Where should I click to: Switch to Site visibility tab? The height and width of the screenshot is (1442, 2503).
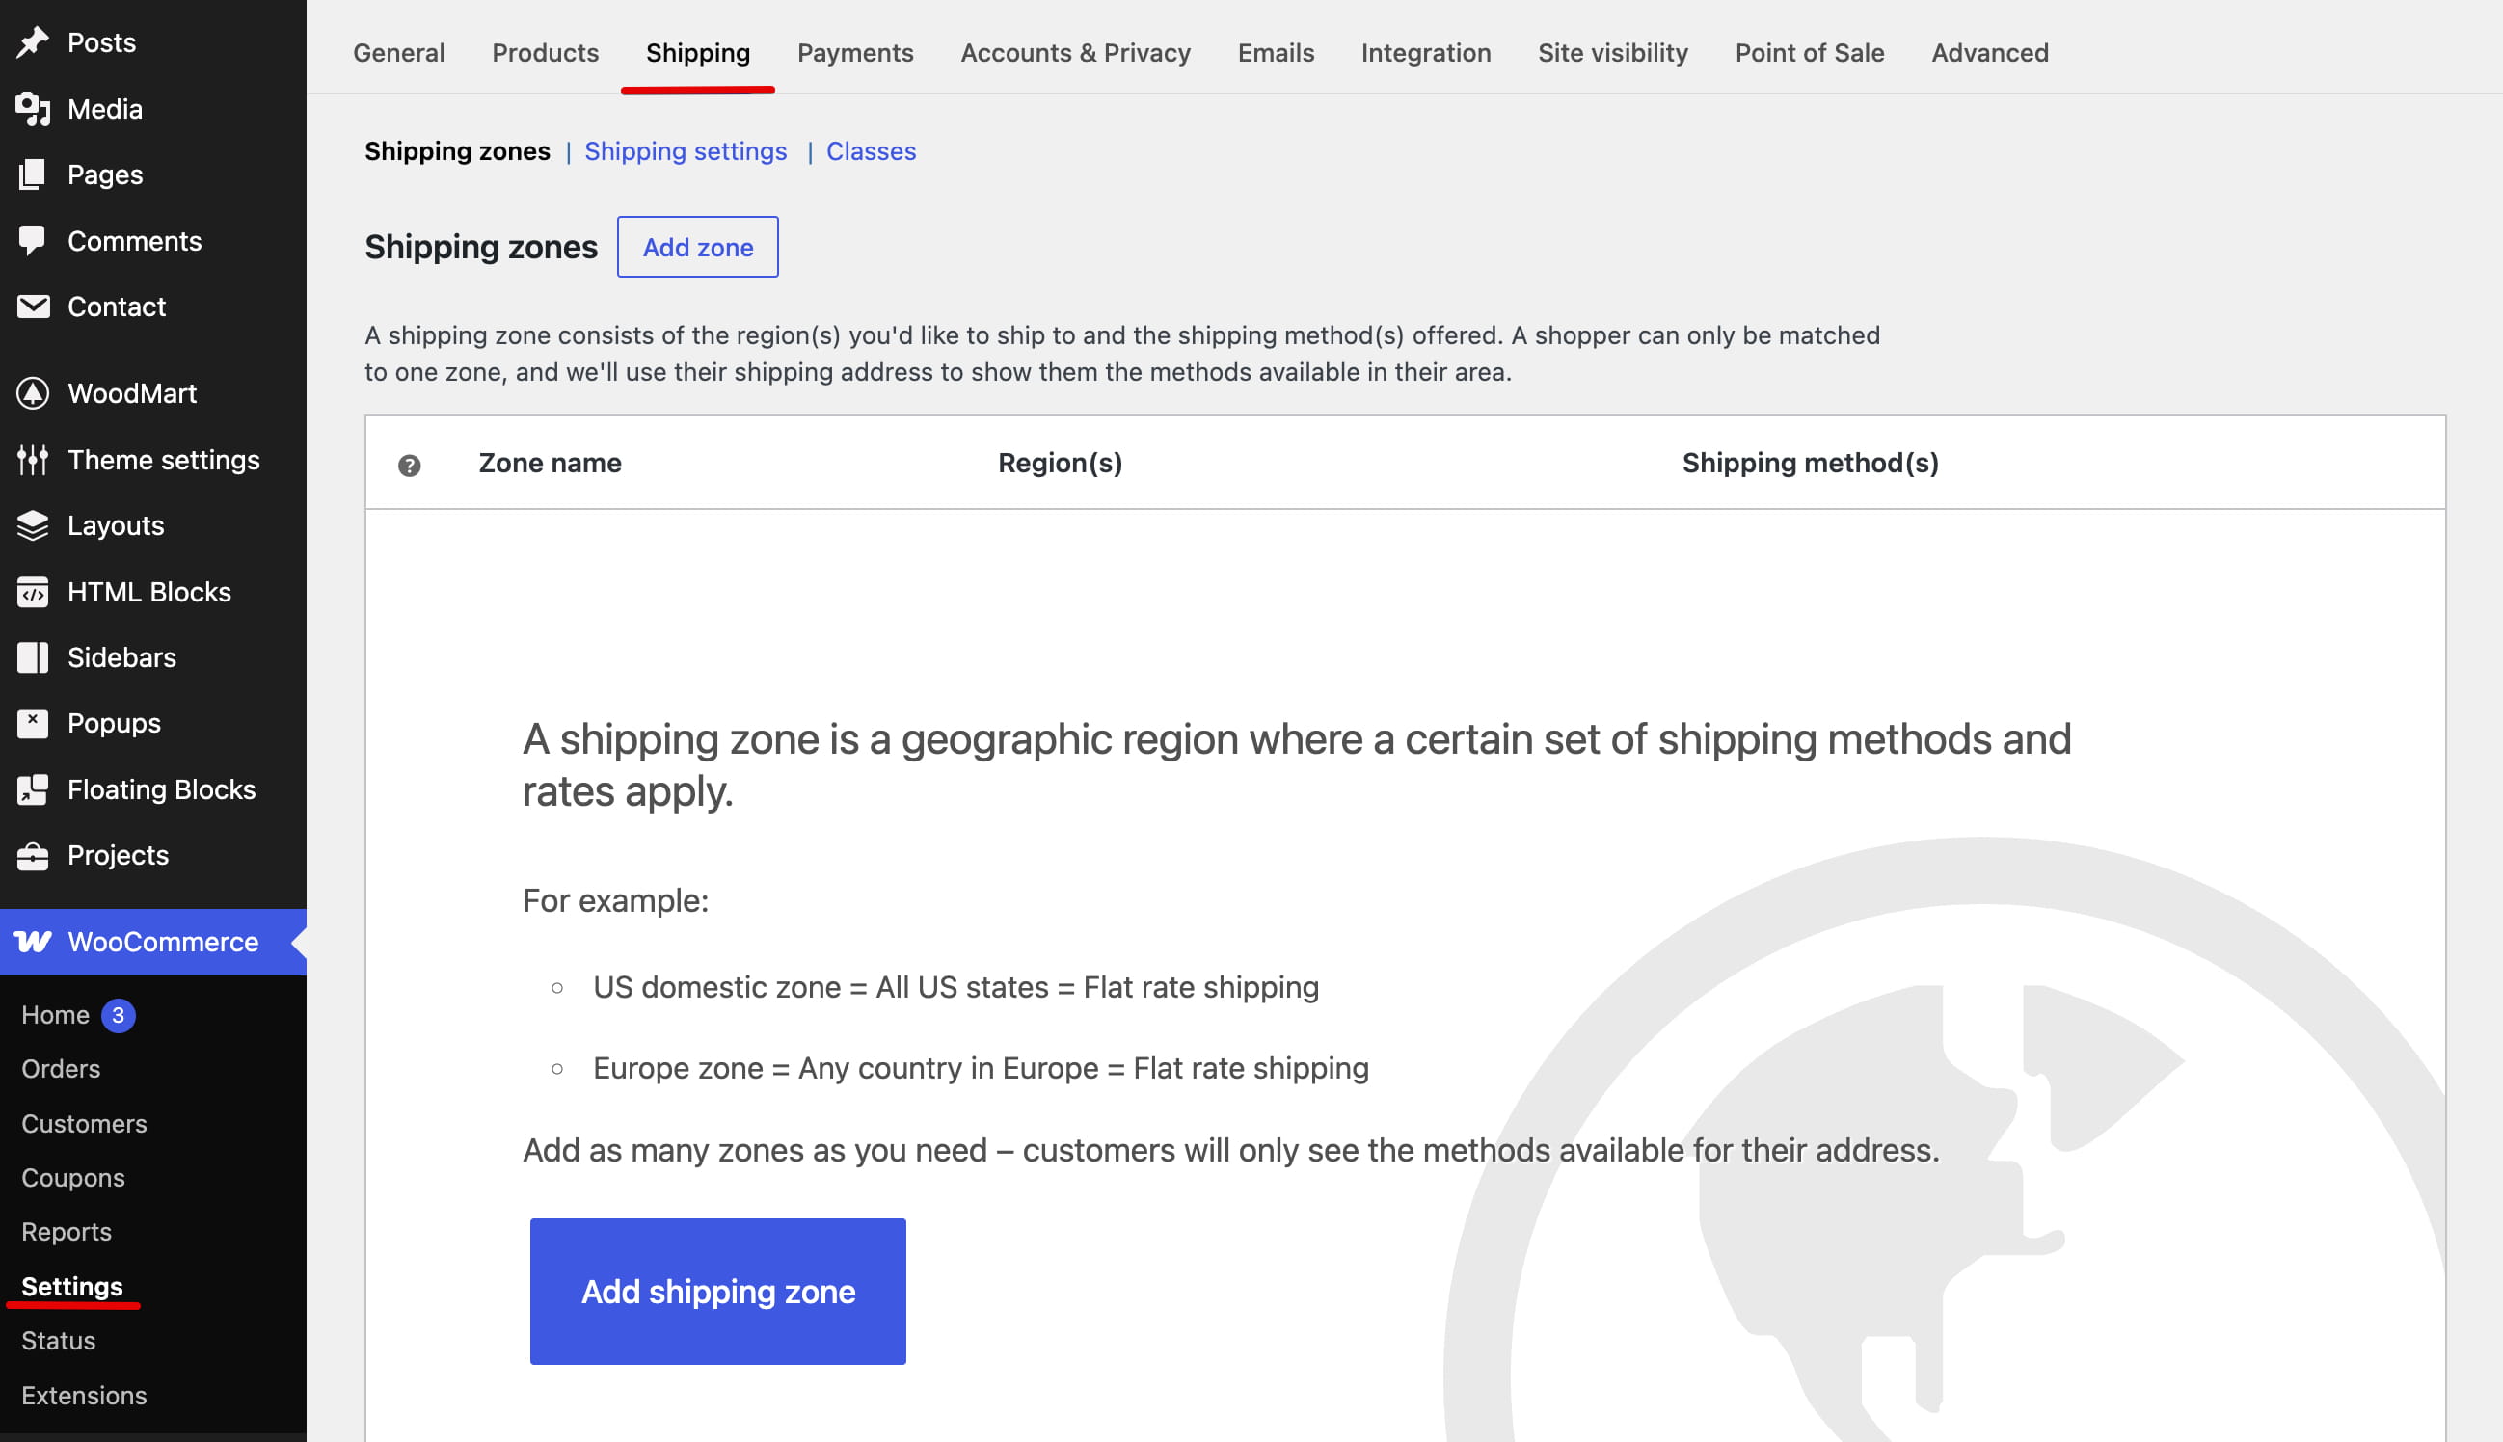click(x=1612, y=52)
